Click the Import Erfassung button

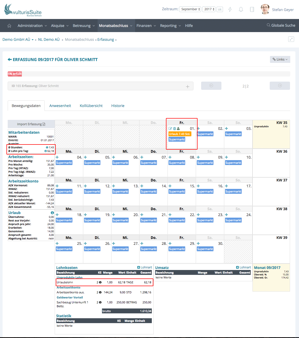point(31,124)
